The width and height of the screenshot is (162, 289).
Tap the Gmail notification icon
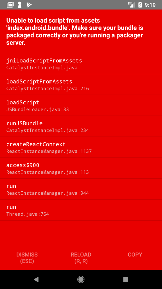pyautogui.click(x=10, y=5)
